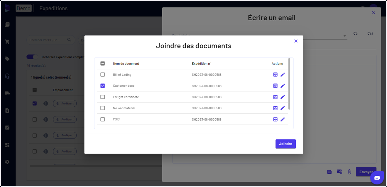The width and height of the screenshot is (387, 187).
Task: Close the Joindre des documents dialog
Action: 296,41
